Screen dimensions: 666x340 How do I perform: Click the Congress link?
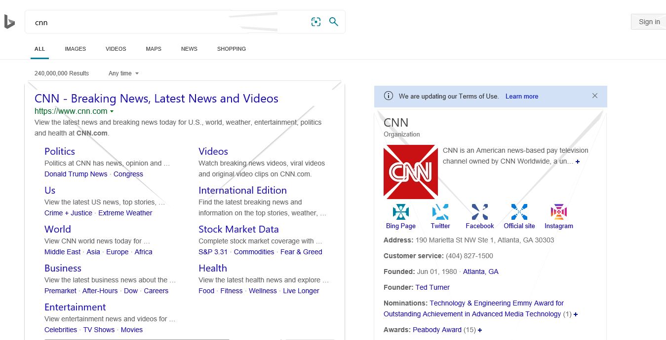click(128, 174)
